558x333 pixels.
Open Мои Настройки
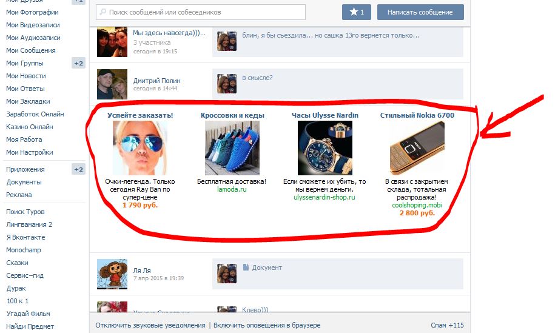coord(30,152)
